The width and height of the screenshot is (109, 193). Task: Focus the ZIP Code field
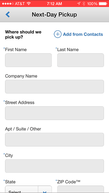tap(81, 189)
